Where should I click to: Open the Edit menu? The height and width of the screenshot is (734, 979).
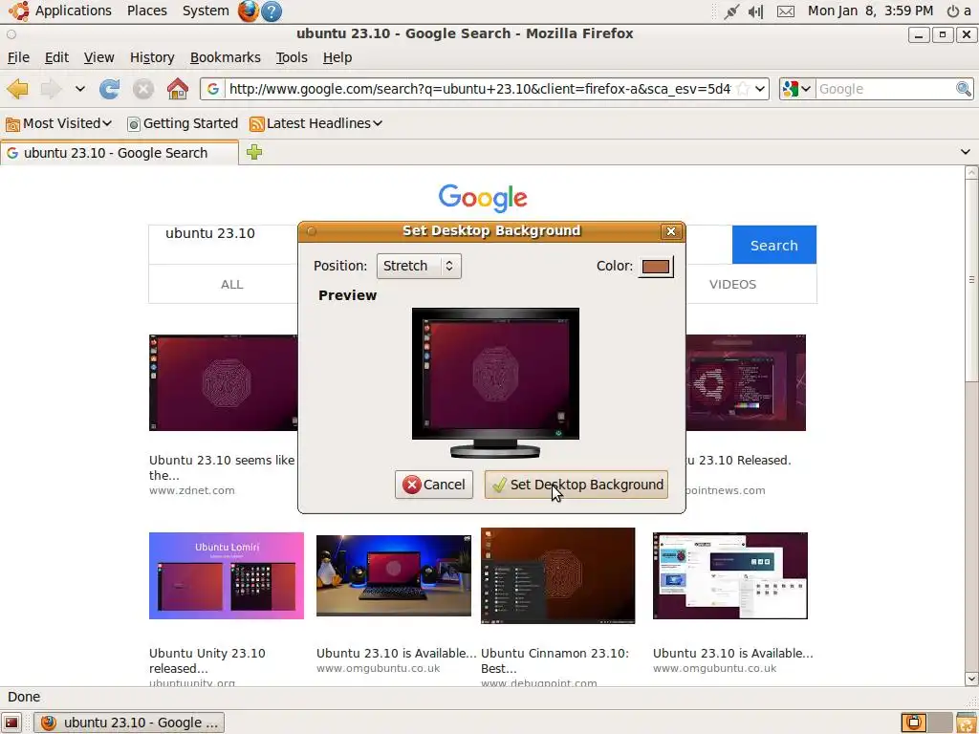[x=56, y=57]
